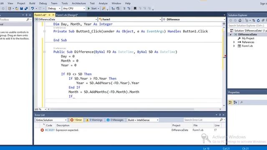Viewport: 267px width, 150px height.
Task: Click the Search Solution Explorer field
Action: [247, 25]
